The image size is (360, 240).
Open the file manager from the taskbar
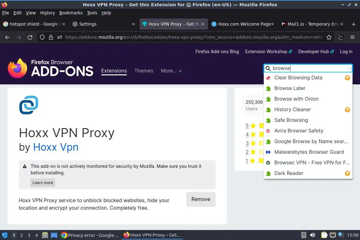[x=45, y=235]
